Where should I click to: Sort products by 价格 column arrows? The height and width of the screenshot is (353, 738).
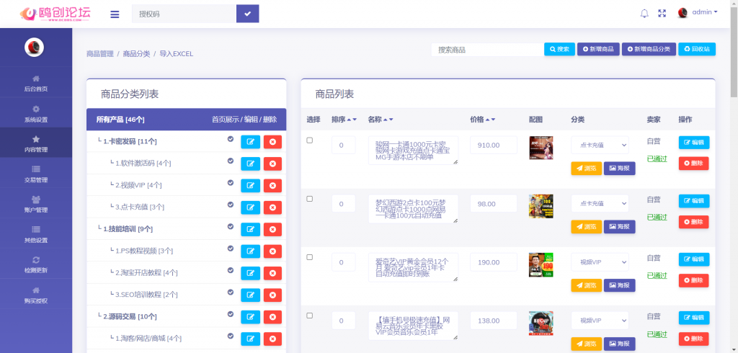[x=490, y=120]
